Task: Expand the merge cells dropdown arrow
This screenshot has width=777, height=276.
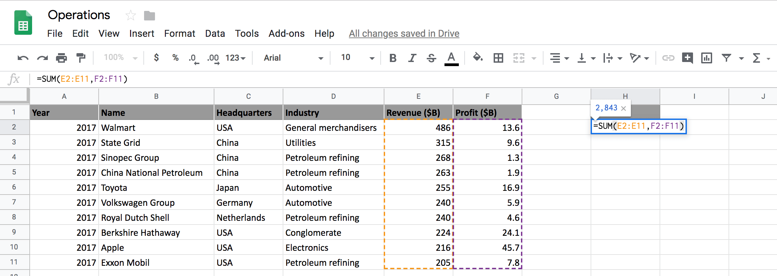Action: click(x=534, y=59)
